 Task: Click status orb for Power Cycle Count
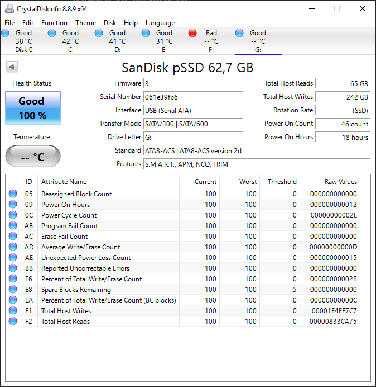pos(13,215)
